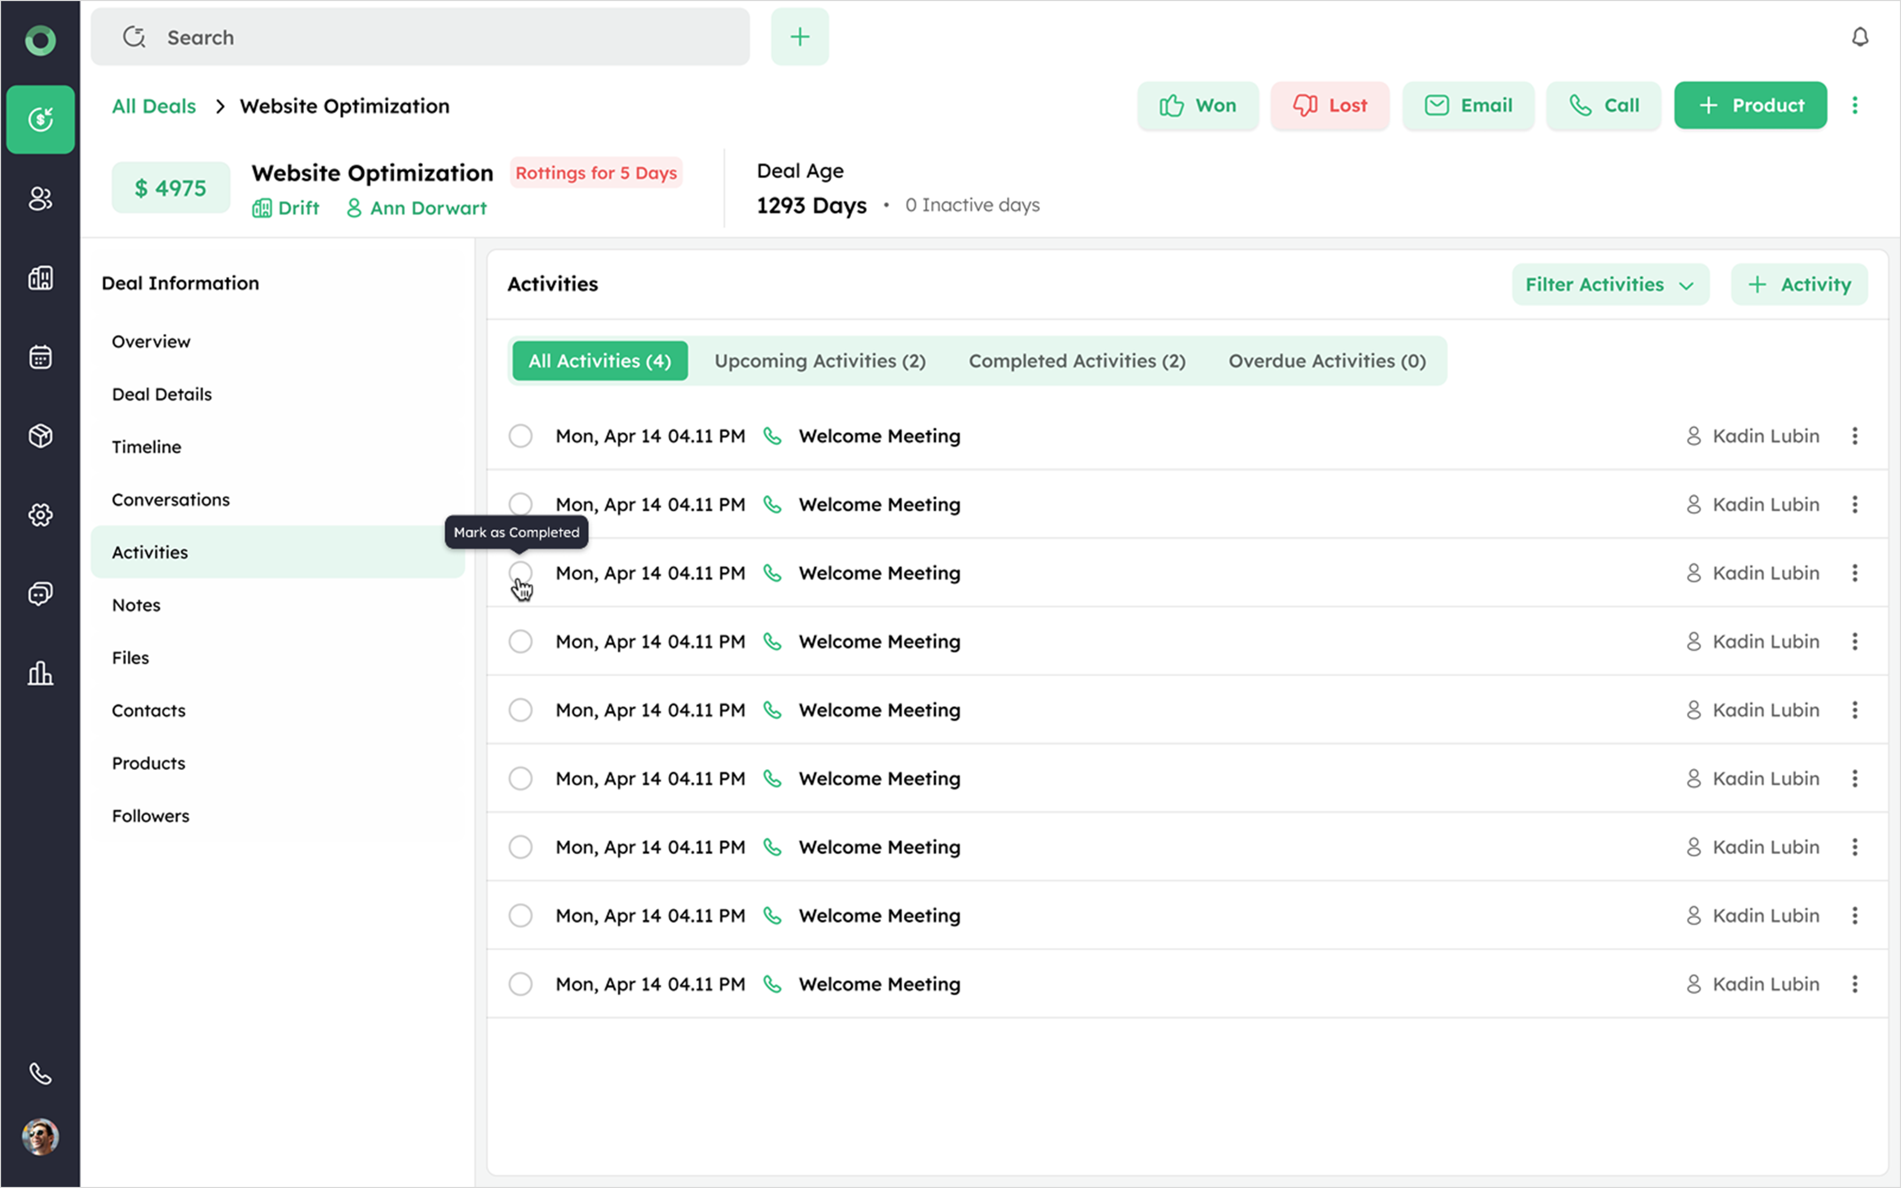Expand Filter Activities dropdown
The height and width of the screenshot is (1188, 1901).
pyautogui.click(x=1609, y=285)
